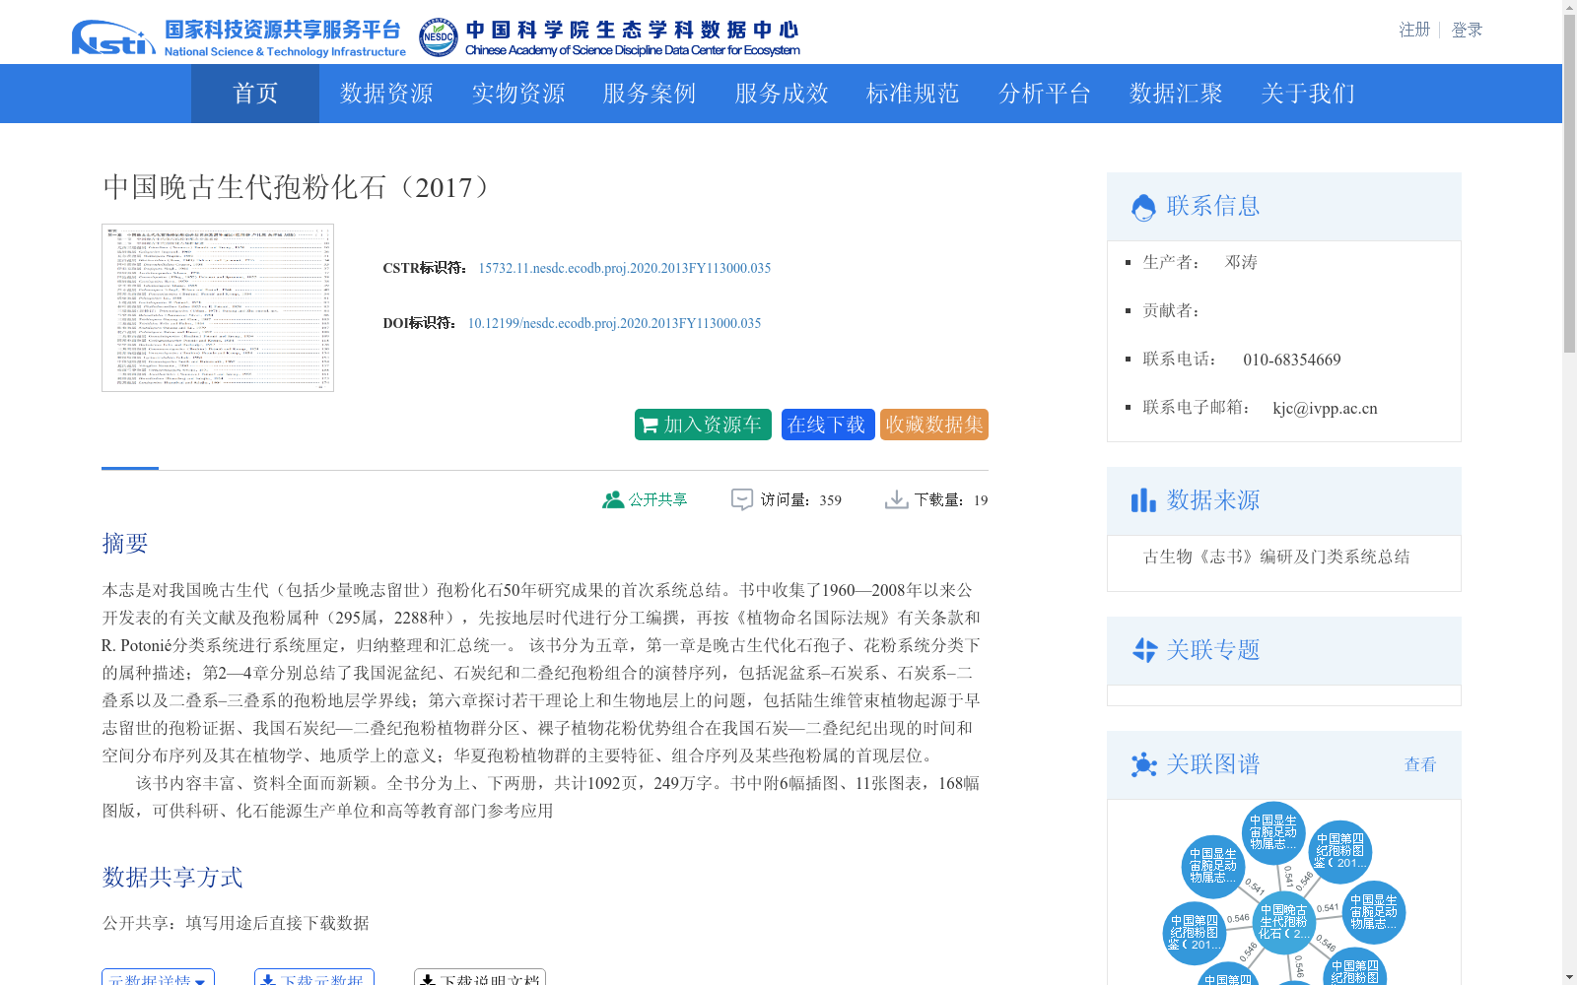Viewport: 1577px width, 985px height.
Task: Click the 在线下载 button
Action: pyautogui.click(x=828, y=425)
